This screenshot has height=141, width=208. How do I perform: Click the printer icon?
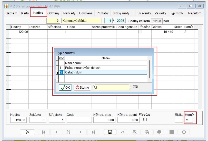tap(159, 132)
